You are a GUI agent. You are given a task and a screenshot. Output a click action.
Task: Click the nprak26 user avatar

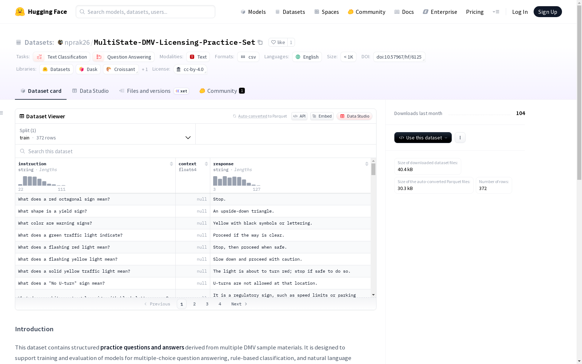pos(60,42)
